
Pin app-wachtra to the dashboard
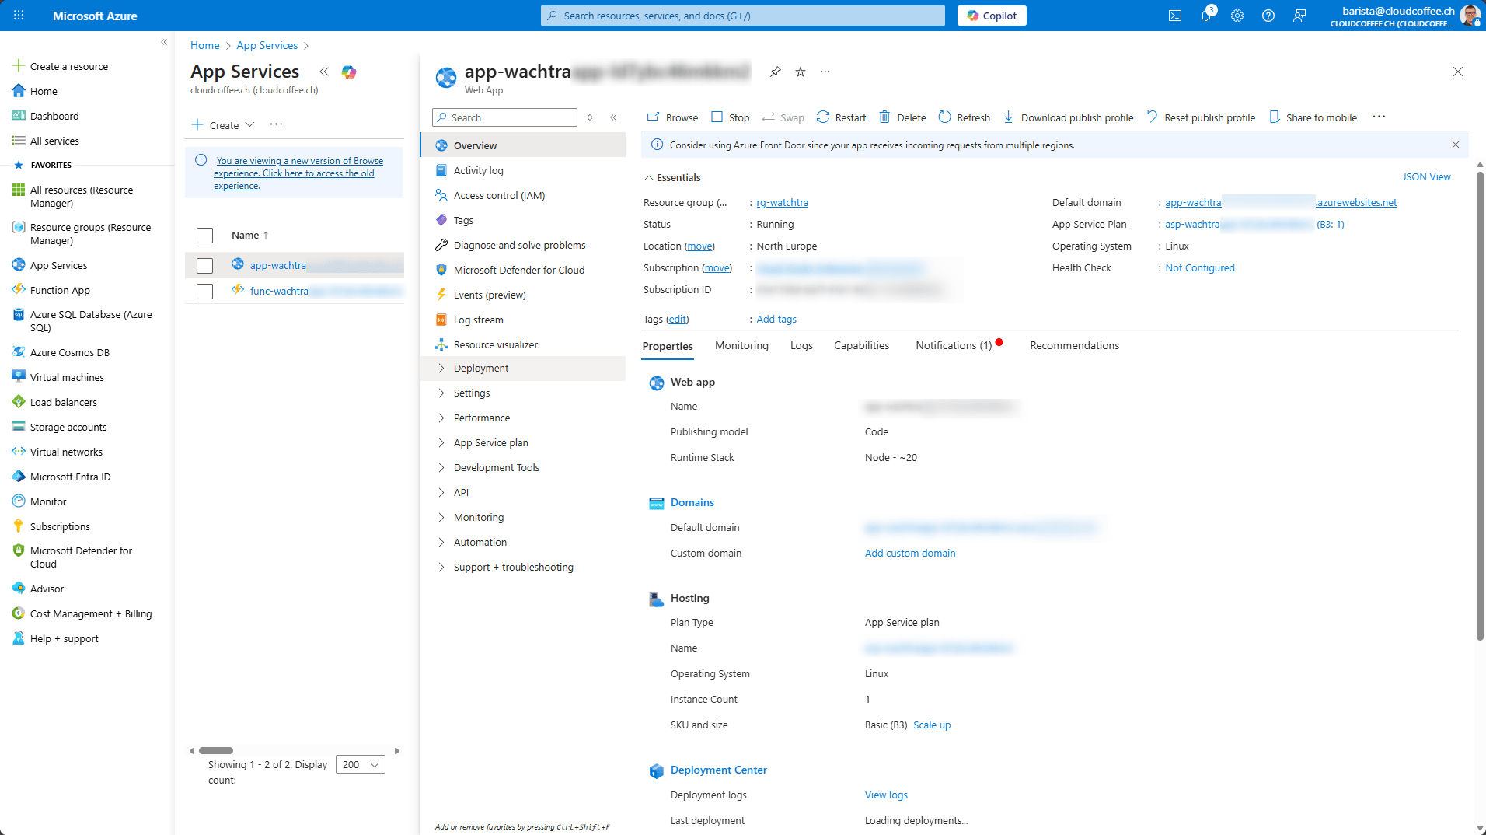(775, 72)
